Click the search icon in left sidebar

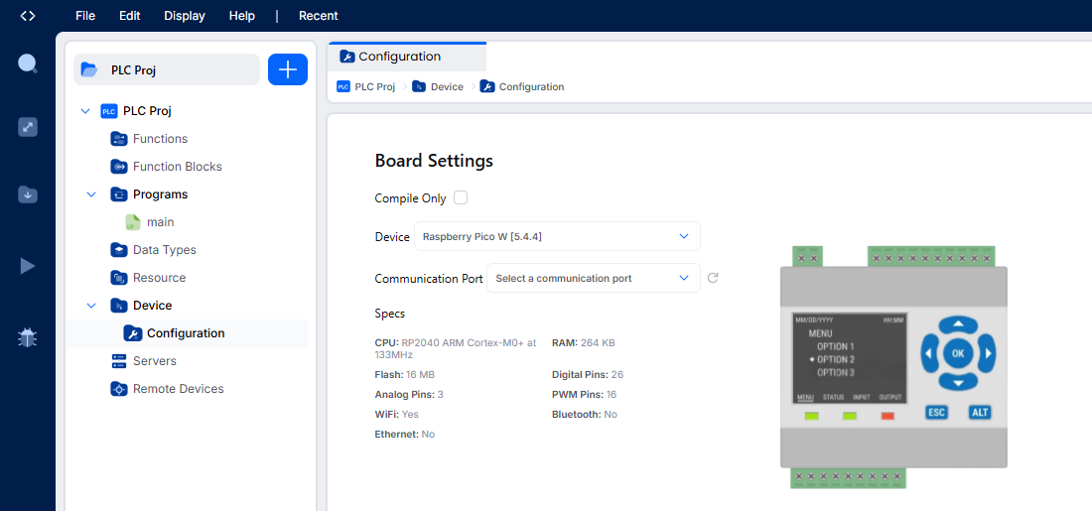point(28,64)
